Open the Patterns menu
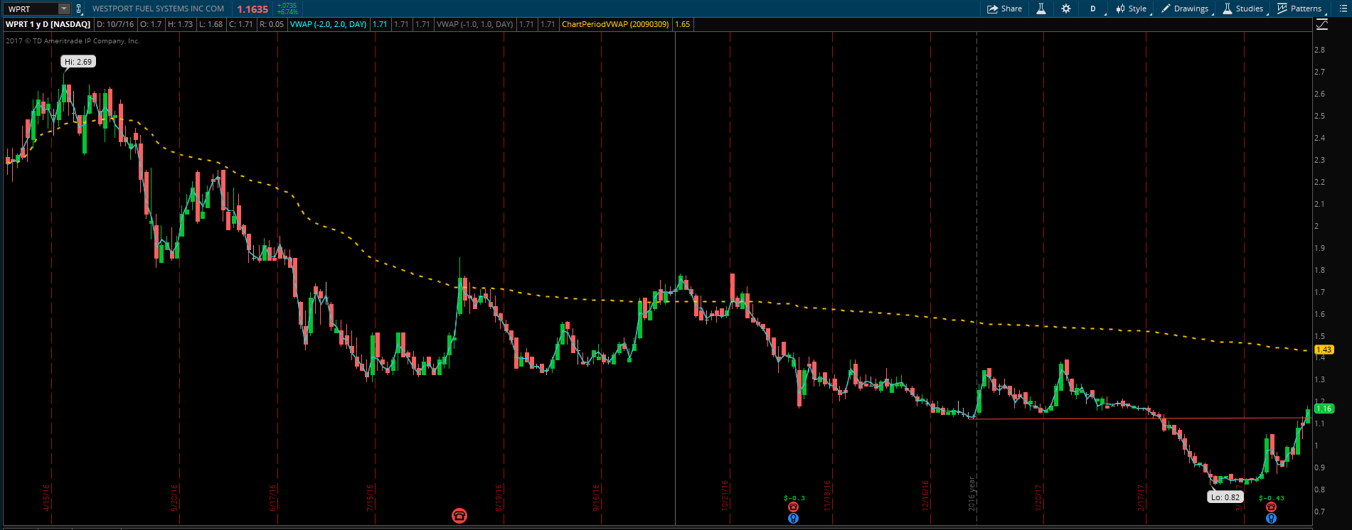 1300,9
